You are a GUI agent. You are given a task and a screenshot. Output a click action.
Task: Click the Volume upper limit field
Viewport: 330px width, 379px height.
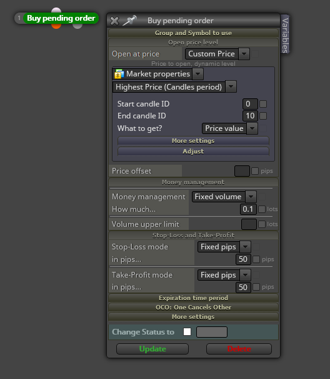249,224
